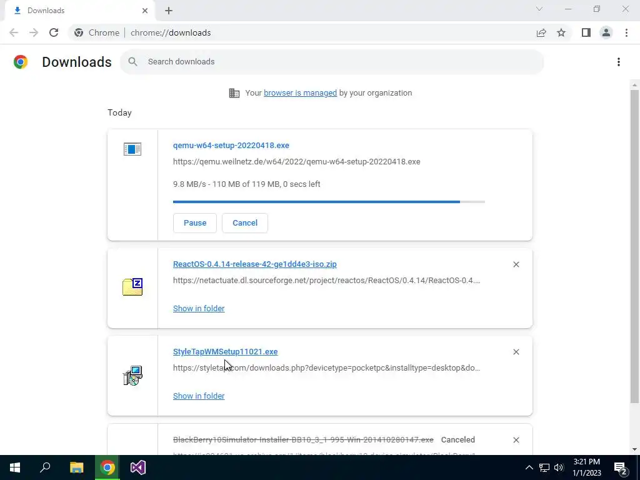Click the qemu download source URL

point(297,162)
